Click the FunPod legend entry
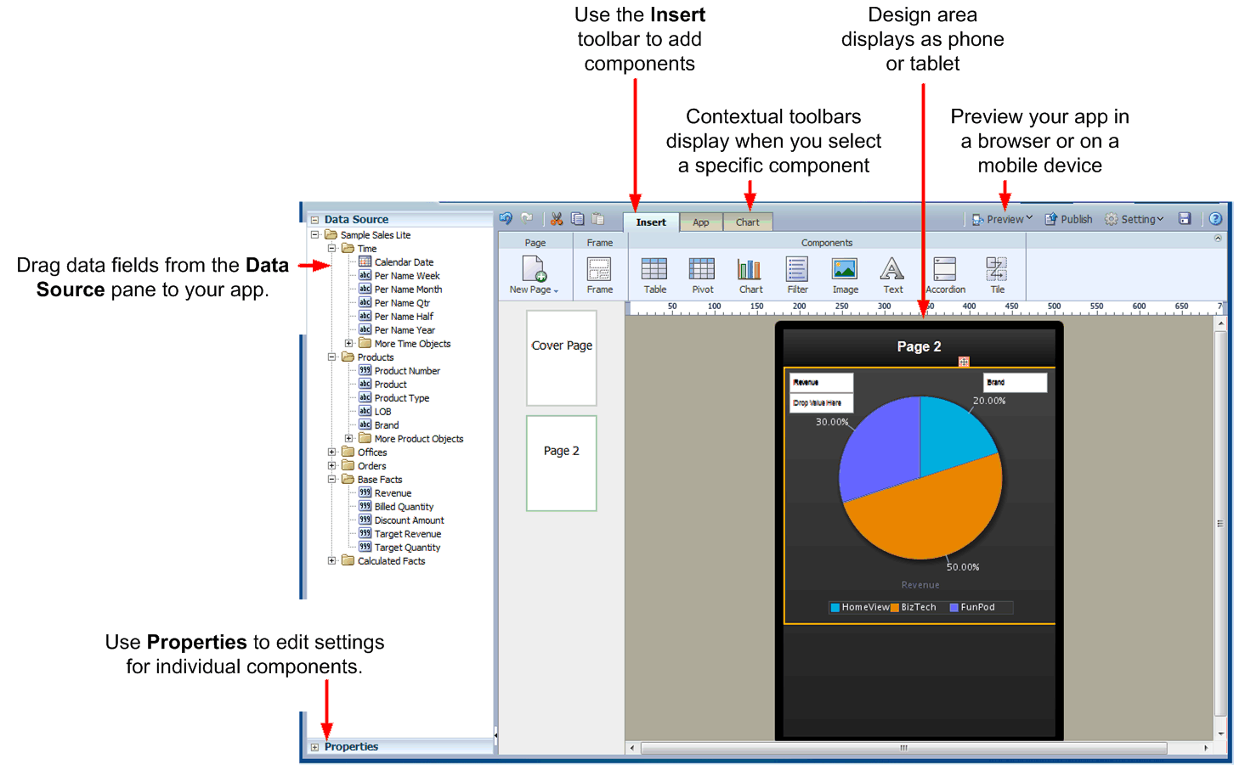This screenshot has height=765, width=1234. 971,607
